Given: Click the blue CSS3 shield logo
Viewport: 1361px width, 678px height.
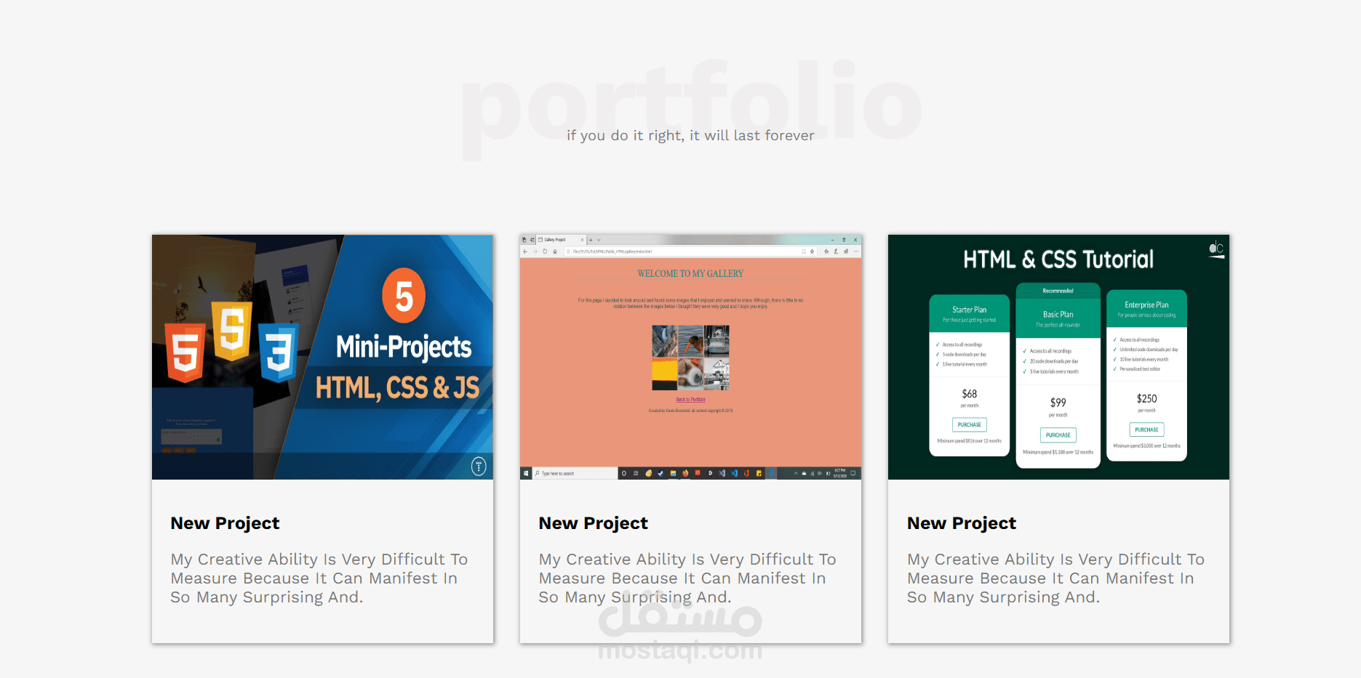Looking at the screenshot, I should [x=279, y=353].
